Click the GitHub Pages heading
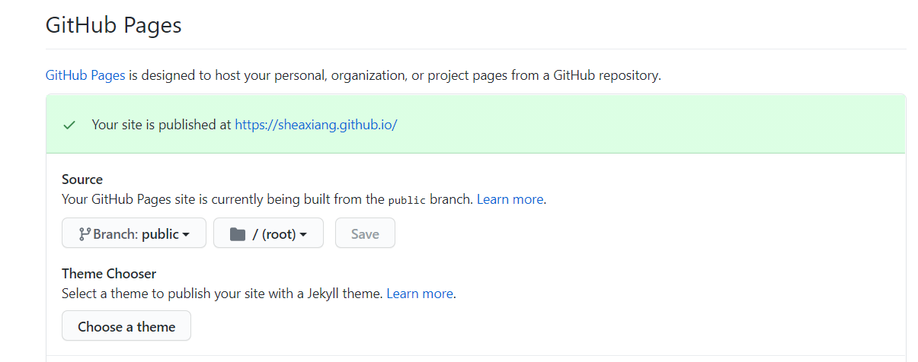Viewport: 918px width, 362px height. [x=114, y=25]
